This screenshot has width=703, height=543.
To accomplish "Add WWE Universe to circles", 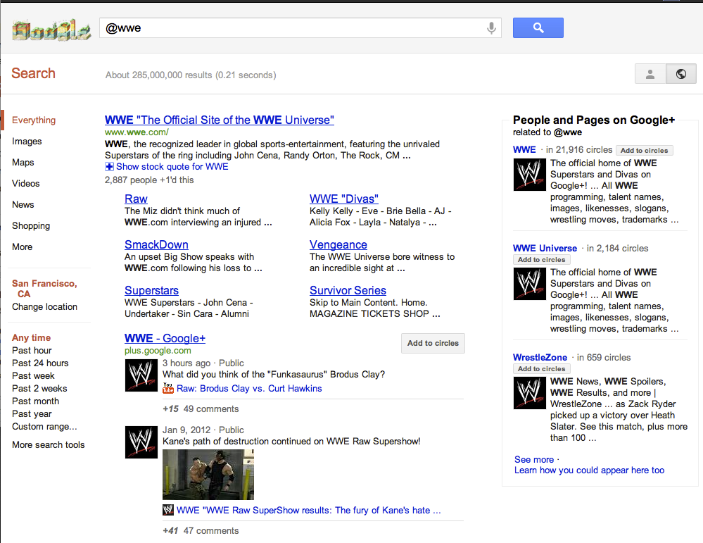I will click(542, 259).
